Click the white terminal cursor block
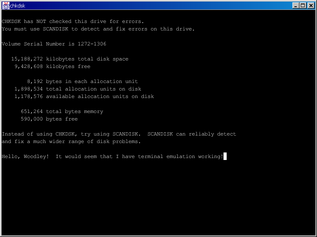 click(x=225, y=156)
